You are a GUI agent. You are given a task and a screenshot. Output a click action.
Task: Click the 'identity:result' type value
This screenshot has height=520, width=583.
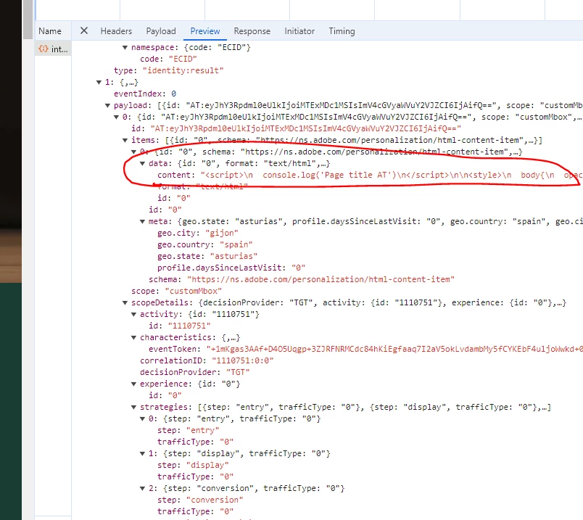point(183,70)
